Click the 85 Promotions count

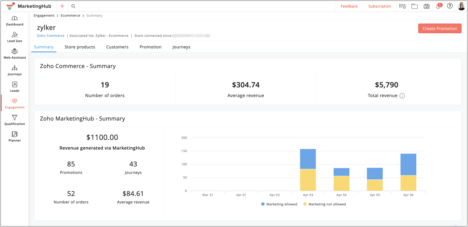coord(71,164)
